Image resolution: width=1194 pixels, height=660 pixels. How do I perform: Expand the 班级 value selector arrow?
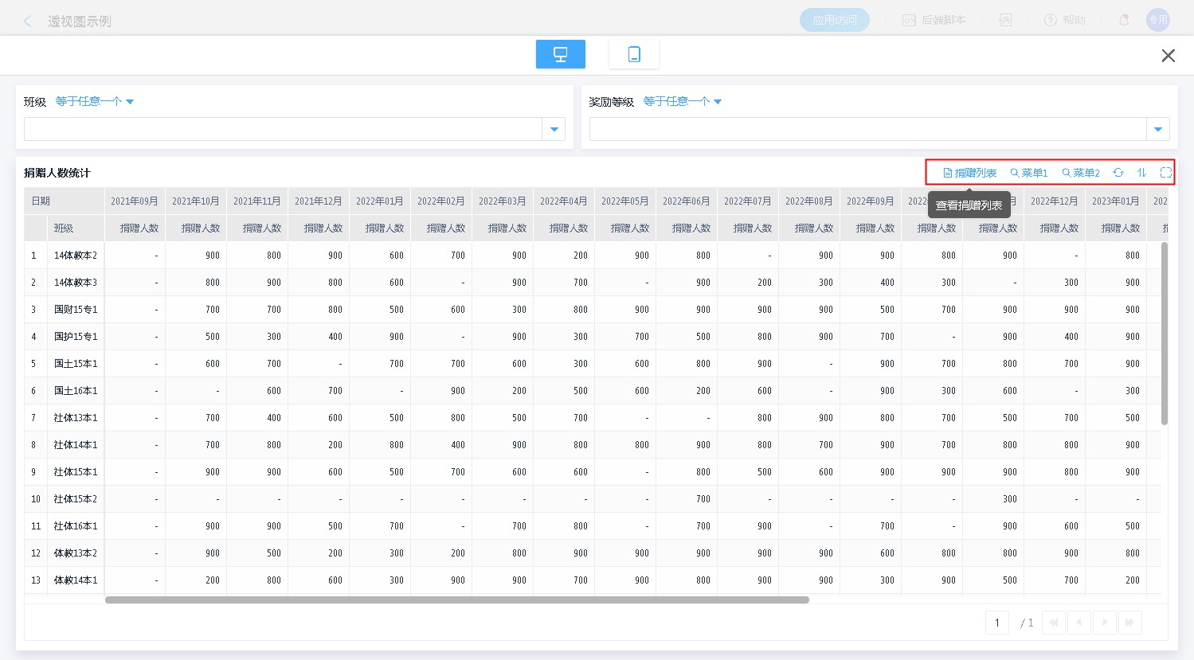(x=554, y=129)
